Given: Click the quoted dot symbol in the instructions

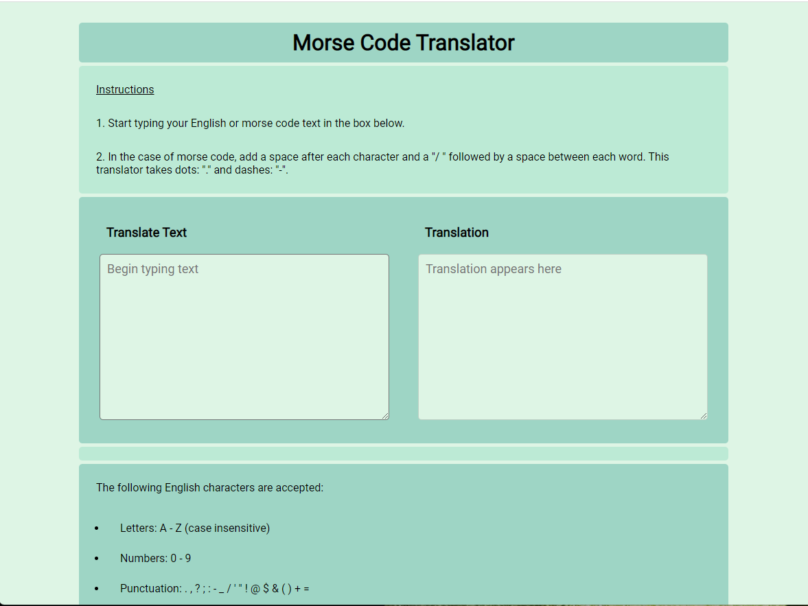Looking at the screenshot, I should pyautogui.click(x=206, y=170).
